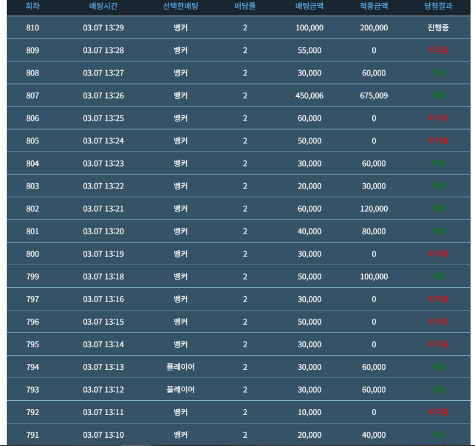
Task: Click 플레이어 in the round 793 row
Action: [180, 390]
